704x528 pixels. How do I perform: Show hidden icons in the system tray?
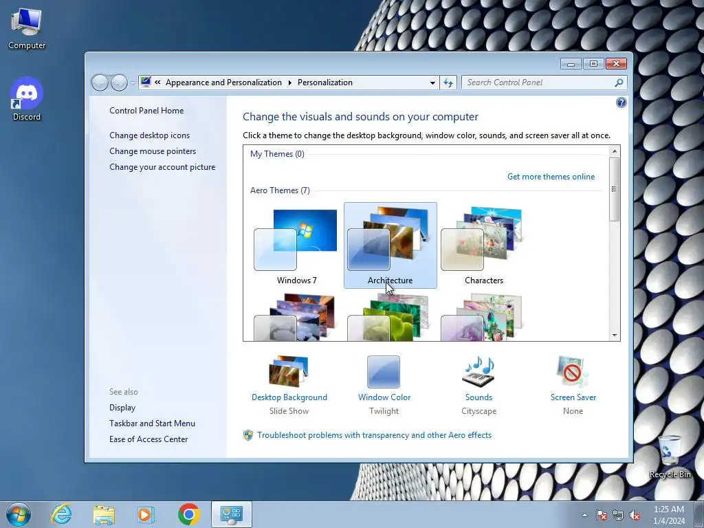tap(584, 515)
